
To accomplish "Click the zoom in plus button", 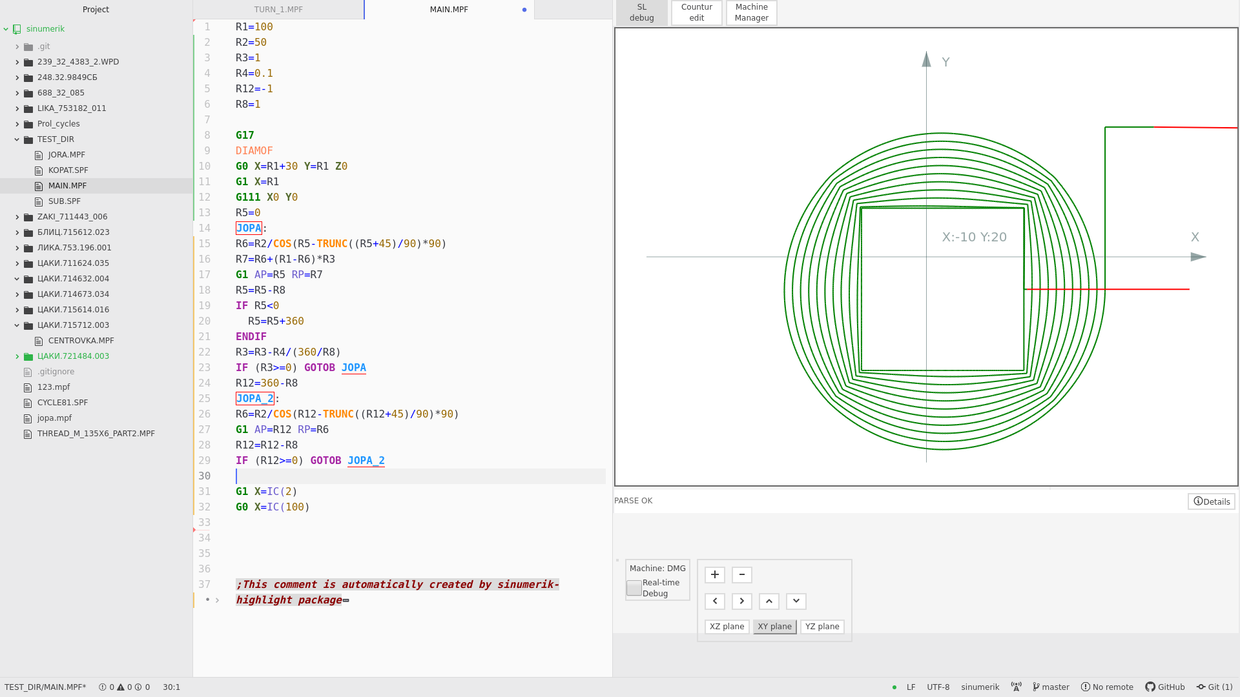I will (x=715, y=574).
